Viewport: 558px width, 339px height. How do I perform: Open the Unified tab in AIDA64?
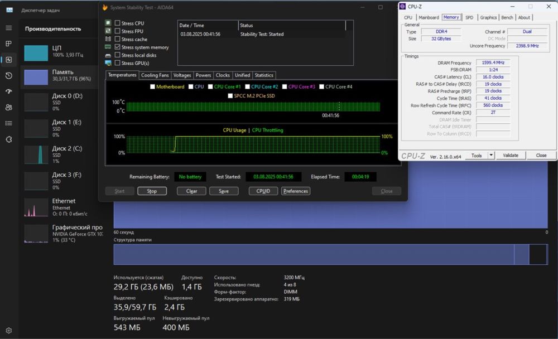(242, 75)
